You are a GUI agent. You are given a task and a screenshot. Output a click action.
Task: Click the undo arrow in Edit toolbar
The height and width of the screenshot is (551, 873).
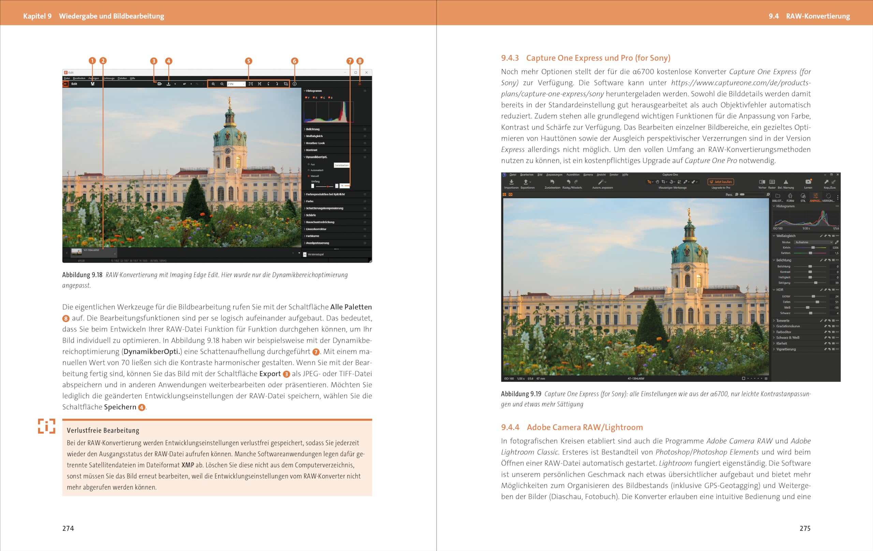[184, 84]
